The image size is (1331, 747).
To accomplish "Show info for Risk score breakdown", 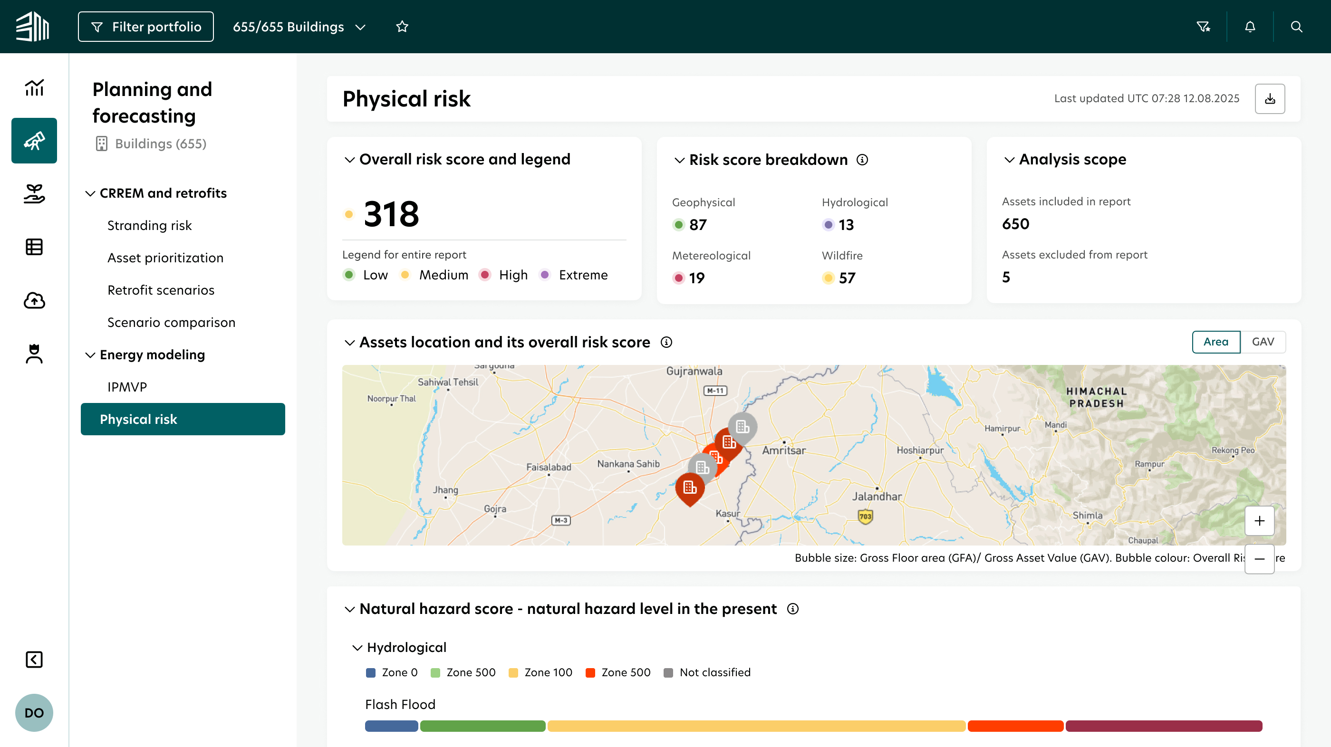I will coord(862,160).
